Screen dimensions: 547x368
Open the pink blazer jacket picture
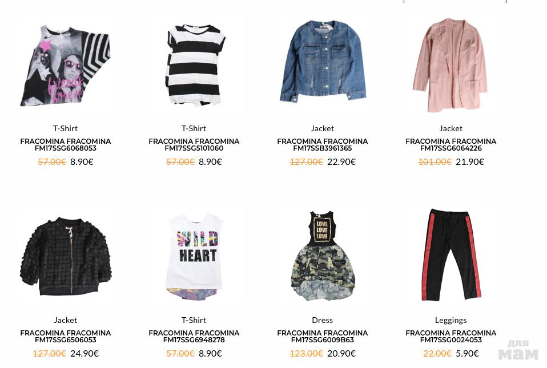(x=451, y=64)
